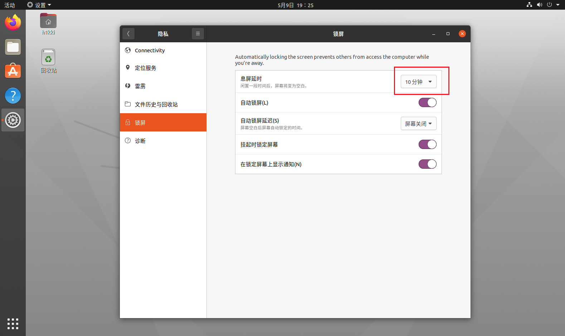Click the 隐私 panel title
Viewport: 565px width, 336px height.
[x=163, y=34]
